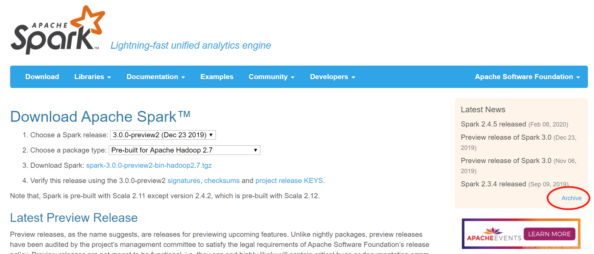594x254 pixels.
Task: Expand the Libraries dropdown menu
Action: (93, 77)
